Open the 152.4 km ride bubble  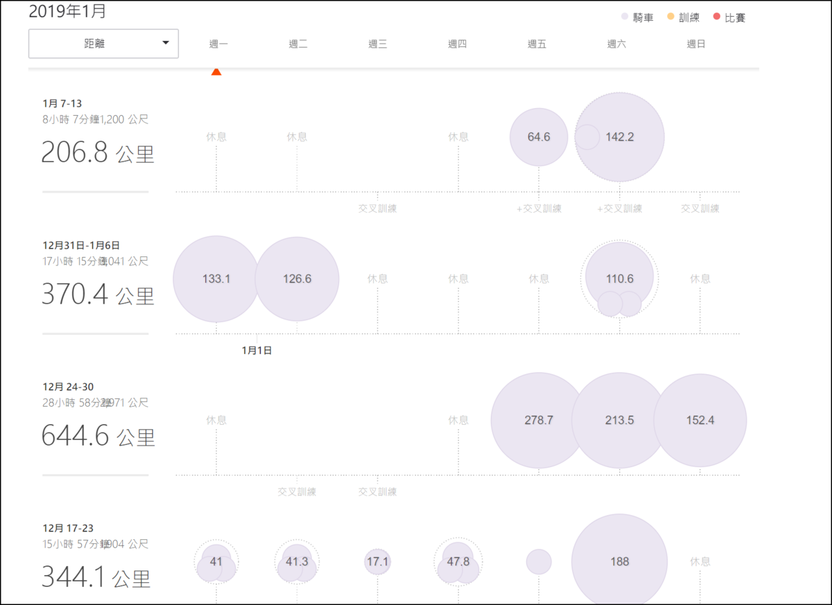(x=700, y=421)
